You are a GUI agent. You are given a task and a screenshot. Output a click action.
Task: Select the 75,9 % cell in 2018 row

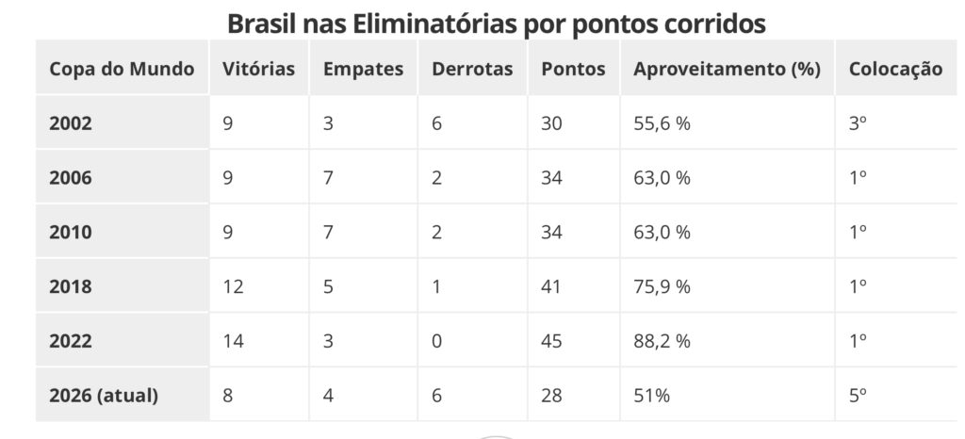coord(662,287)
